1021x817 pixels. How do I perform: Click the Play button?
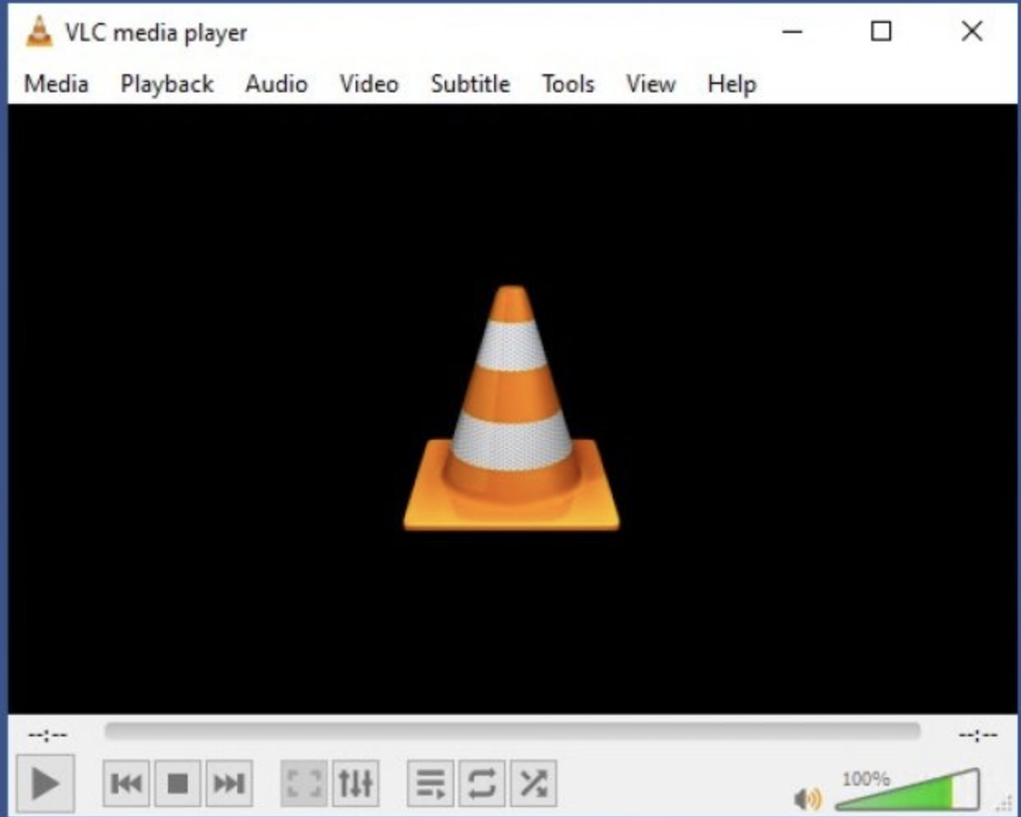tap(45, 783)
